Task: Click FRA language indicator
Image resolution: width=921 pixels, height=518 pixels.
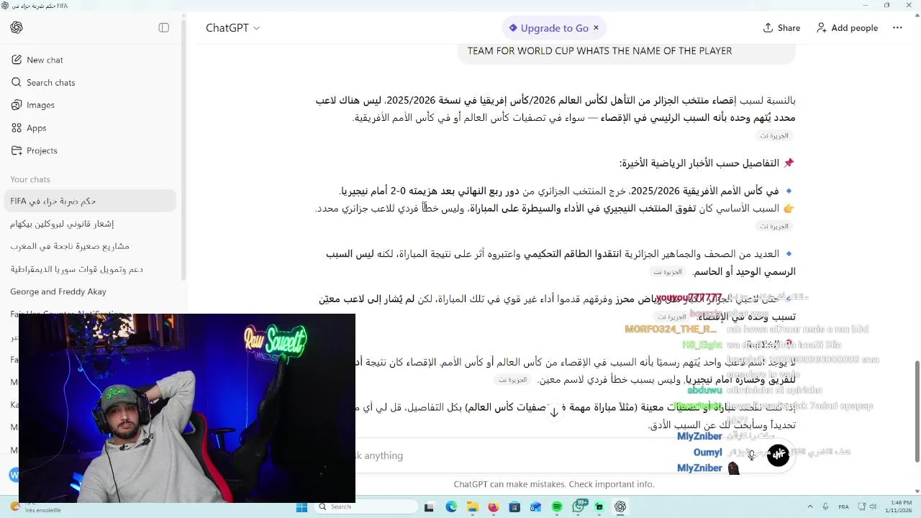Action: click(x=844, y=507)
